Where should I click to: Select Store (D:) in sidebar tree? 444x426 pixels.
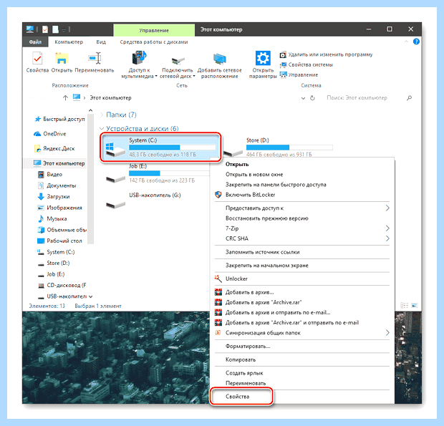pyautogui.click(x=54, y=263)
